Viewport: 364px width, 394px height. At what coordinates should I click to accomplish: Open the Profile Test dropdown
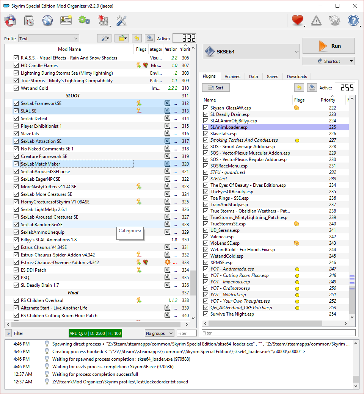tap(49, 38)
